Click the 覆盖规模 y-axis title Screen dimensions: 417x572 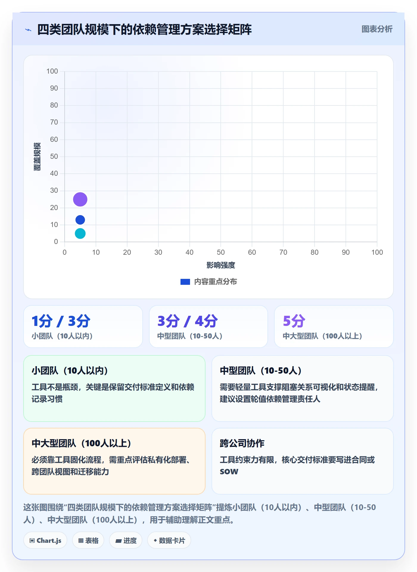(37, 156)
